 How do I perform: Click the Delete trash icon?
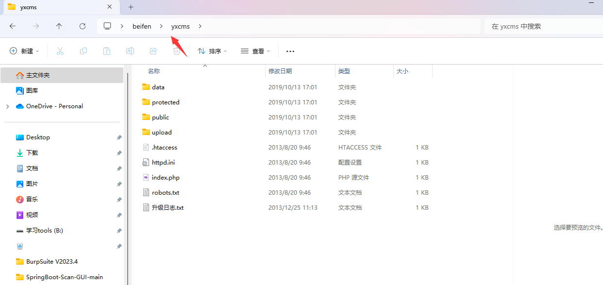177,51
